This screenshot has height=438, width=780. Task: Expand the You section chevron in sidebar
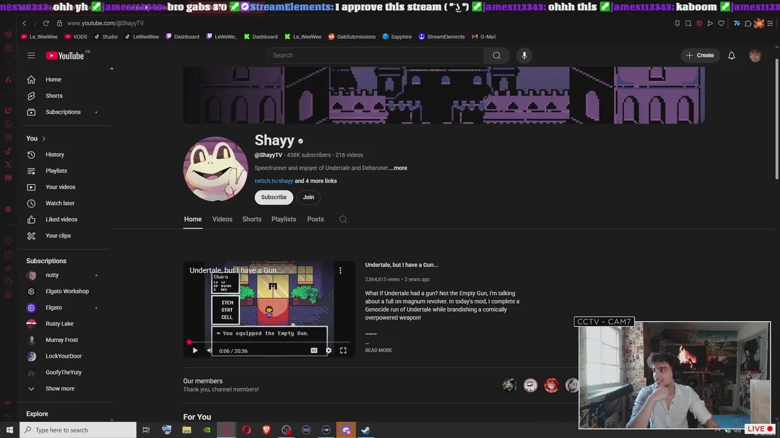pos(43,139)
